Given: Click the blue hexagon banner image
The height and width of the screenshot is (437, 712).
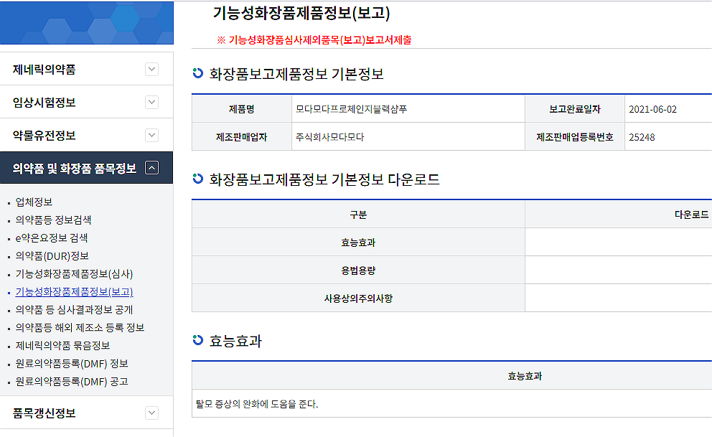Looking at the screenshot, I should point(87,23).
